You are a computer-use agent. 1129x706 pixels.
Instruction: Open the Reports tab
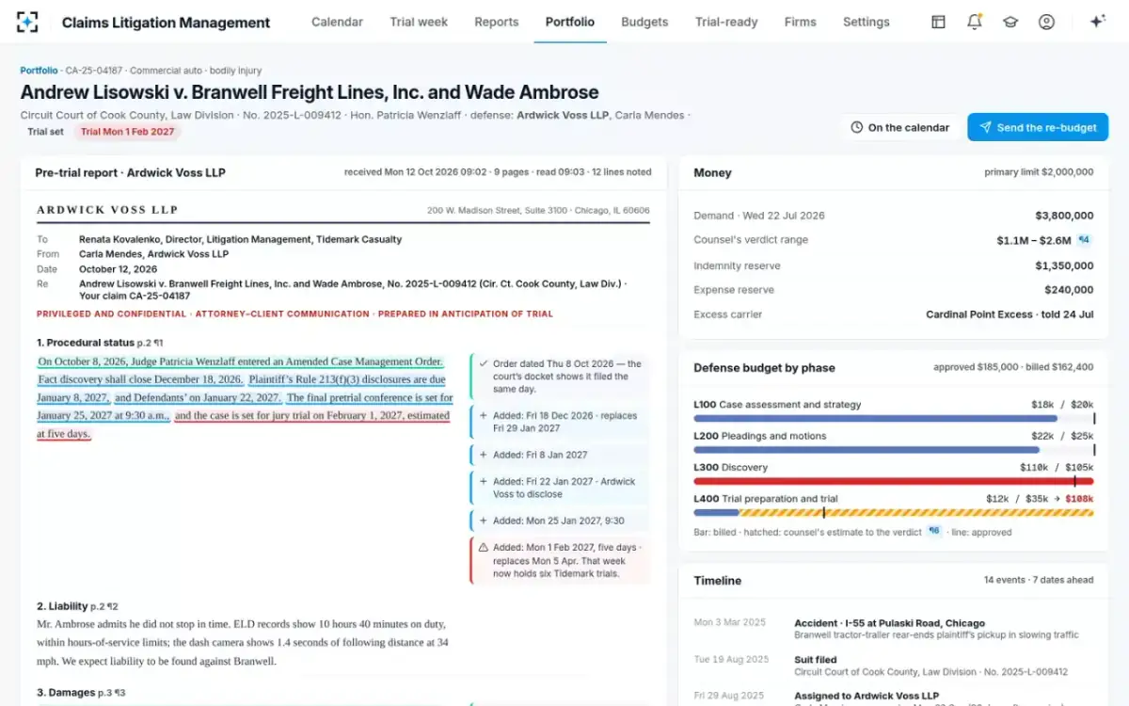coord(497,22)
